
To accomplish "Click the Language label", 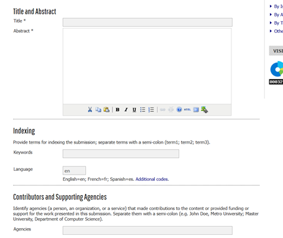I will 23,169.
